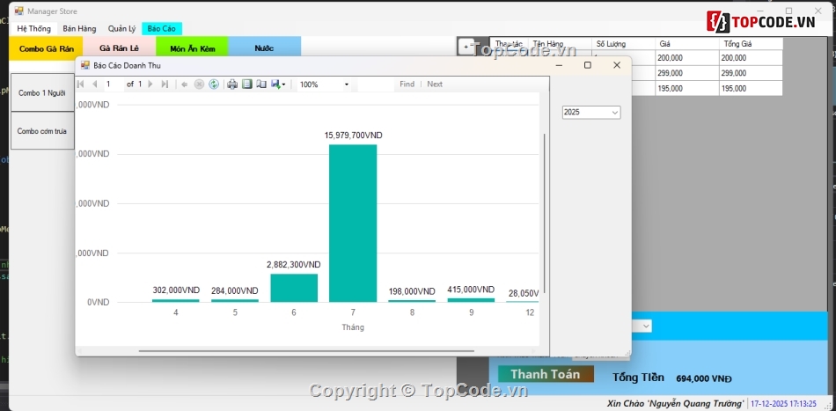
Task: Go to first page of report
Action: click(x=81, y=84)
